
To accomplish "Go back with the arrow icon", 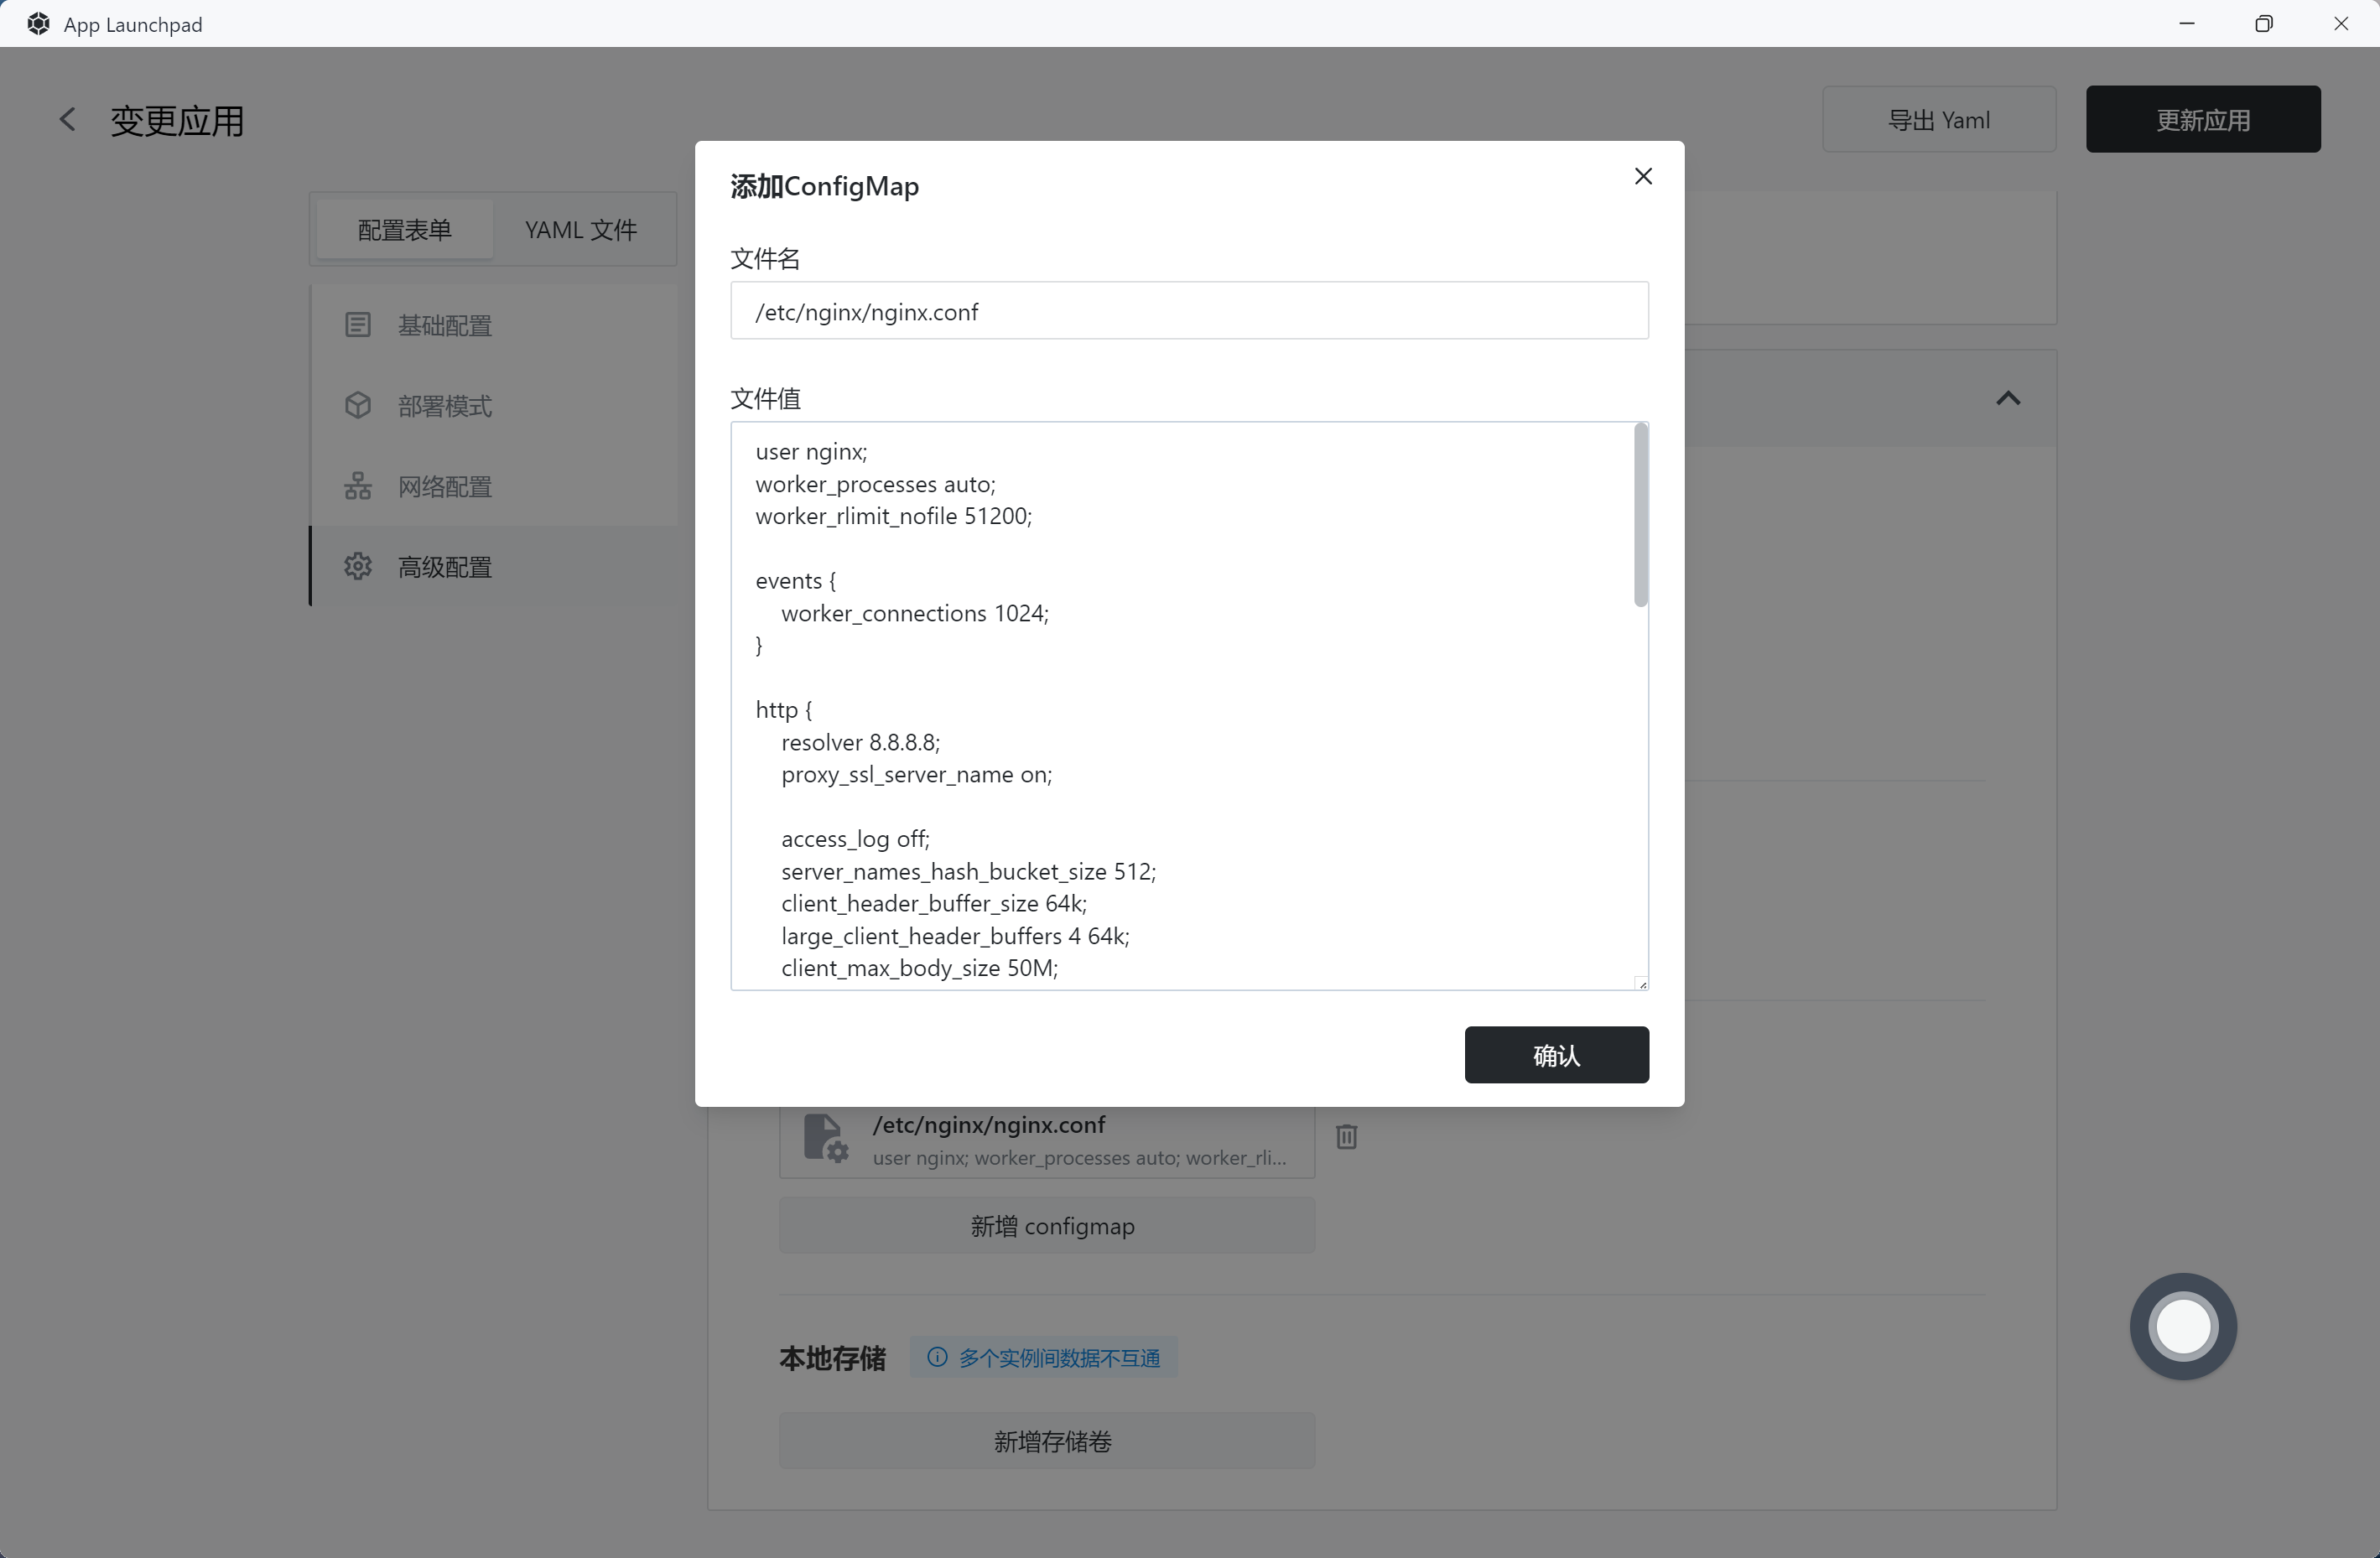I will (67, 120).
